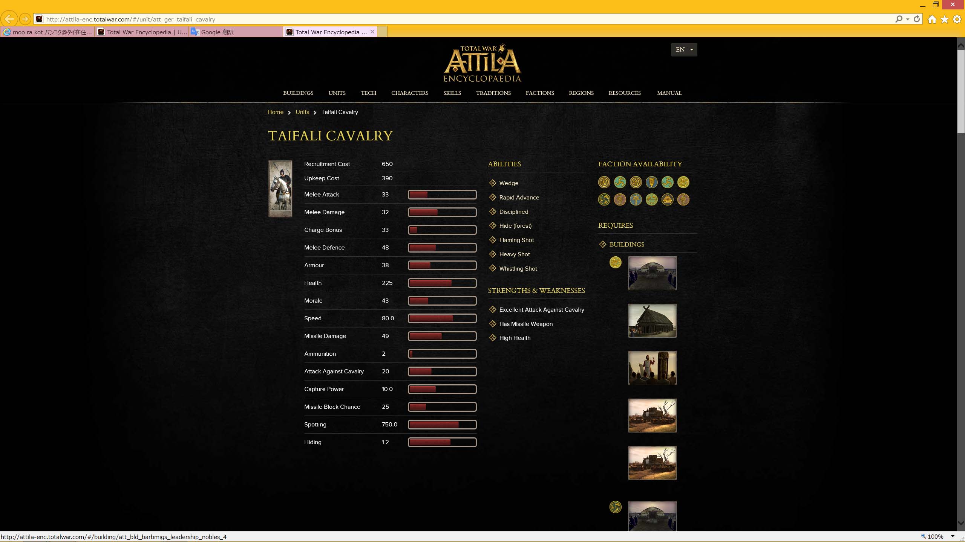Open favorites with the star icon

pos(945,19)
